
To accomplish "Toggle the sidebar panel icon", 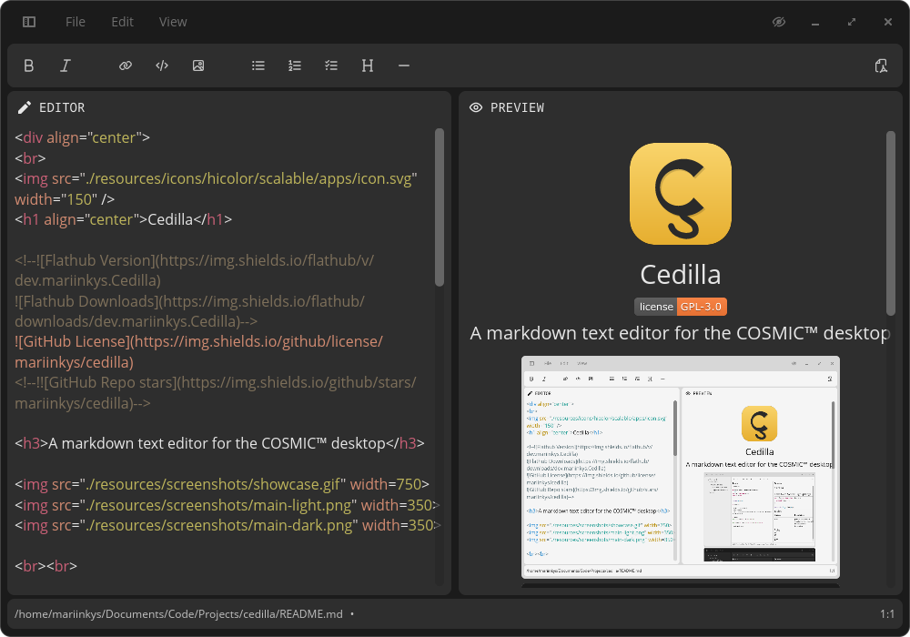I will tap(29, 22).
